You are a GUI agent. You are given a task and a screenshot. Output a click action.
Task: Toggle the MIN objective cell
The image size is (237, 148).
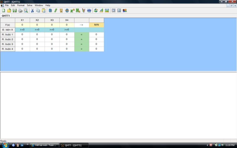click(96, 25)
